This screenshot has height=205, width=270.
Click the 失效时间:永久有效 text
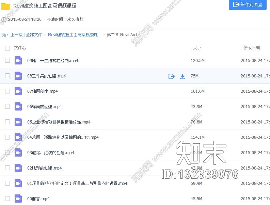(65, 19)
